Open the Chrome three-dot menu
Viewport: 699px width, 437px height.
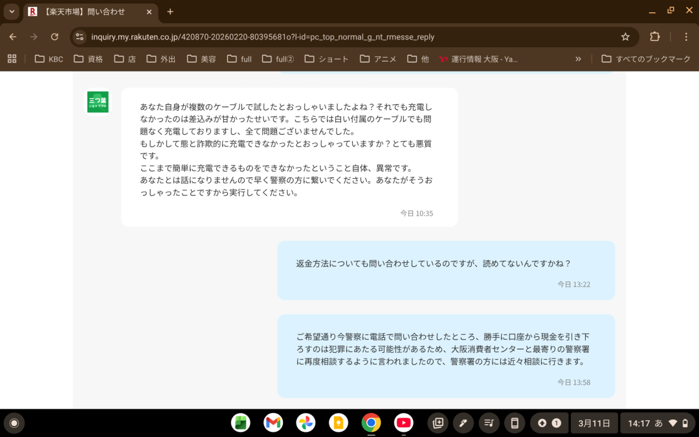click(686, 37)
